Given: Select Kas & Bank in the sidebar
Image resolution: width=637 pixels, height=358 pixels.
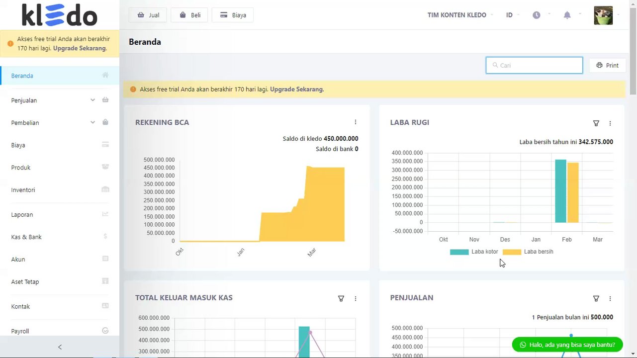Looking at the screenshot, I should tap(60, 237).
